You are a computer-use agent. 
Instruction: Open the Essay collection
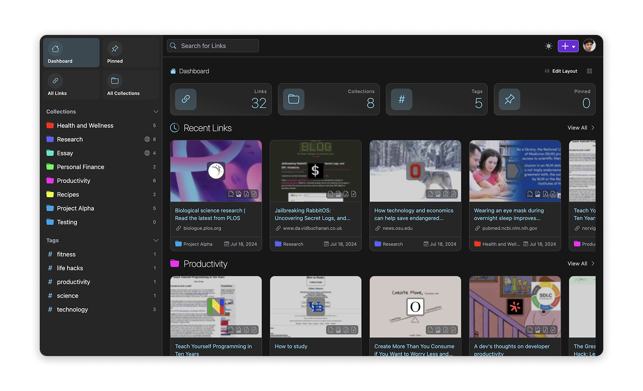pos(101,153)
